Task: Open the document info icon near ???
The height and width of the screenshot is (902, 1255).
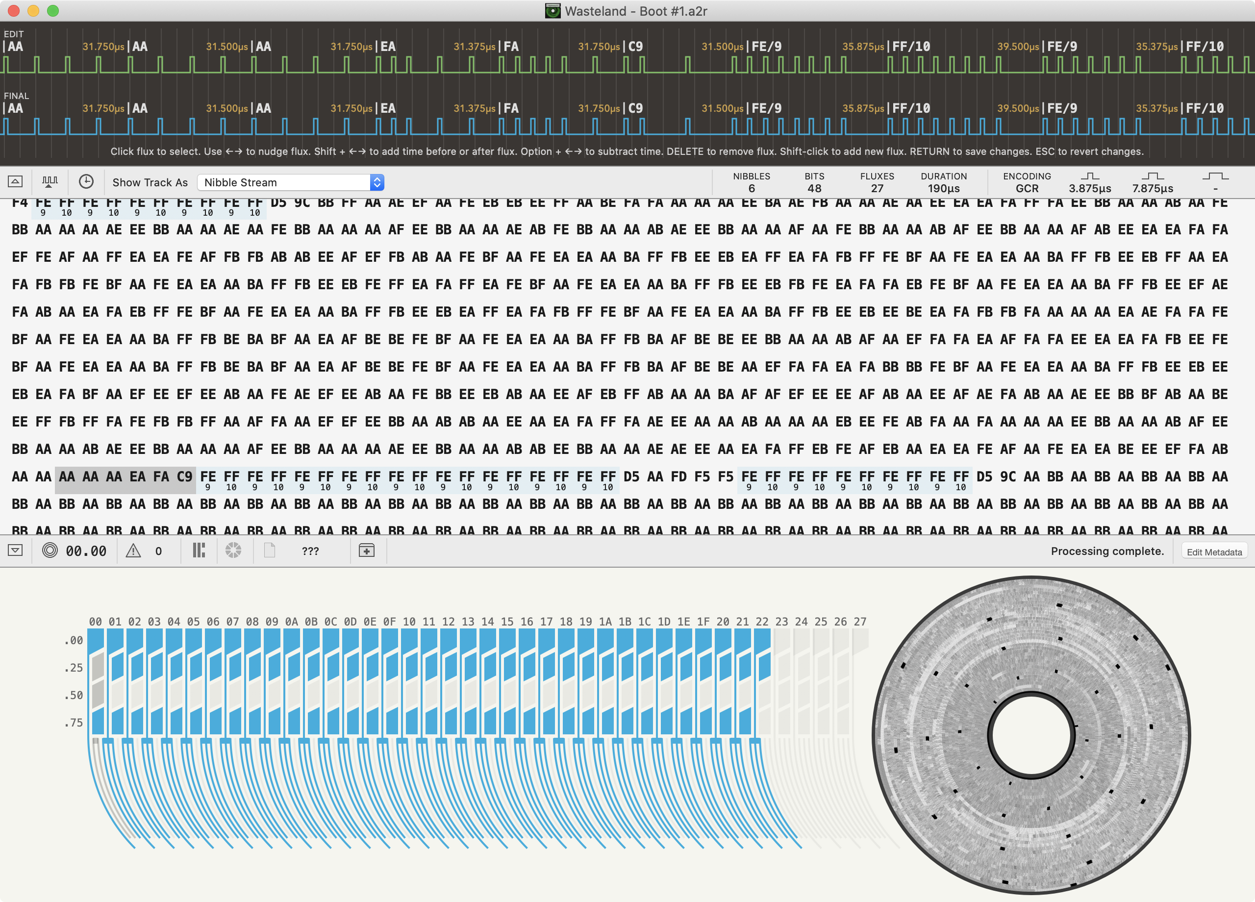Action: (x=270, y=551)
